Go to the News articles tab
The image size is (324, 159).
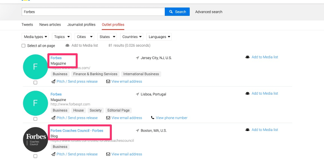tap(50, 25)
